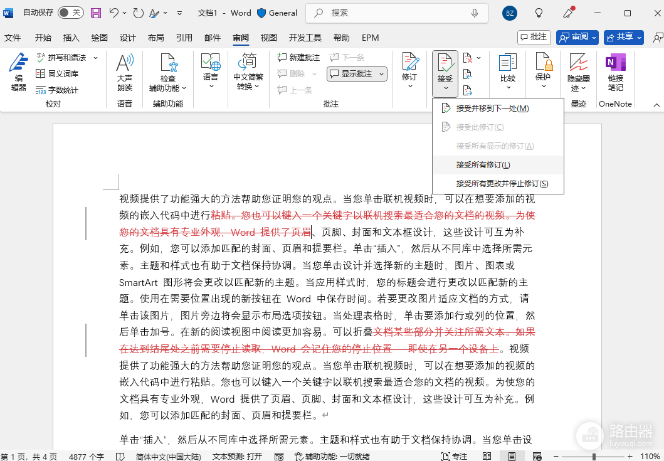Click the Reject change icon
The height and width of the screenshot is (461, 664).
click(x=468, y=58)
